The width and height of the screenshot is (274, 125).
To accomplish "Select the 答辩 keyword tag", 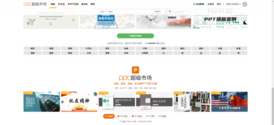I will click(x=70, y=48).
